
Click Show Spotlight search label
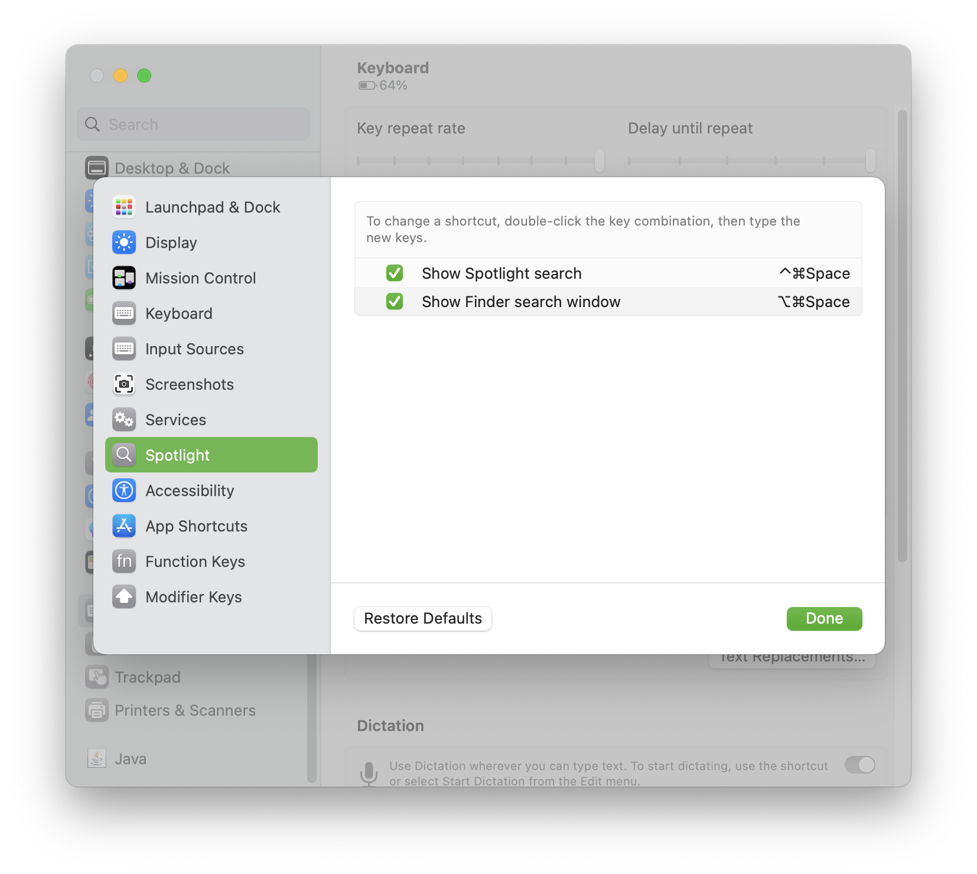(x=501, y=273)
